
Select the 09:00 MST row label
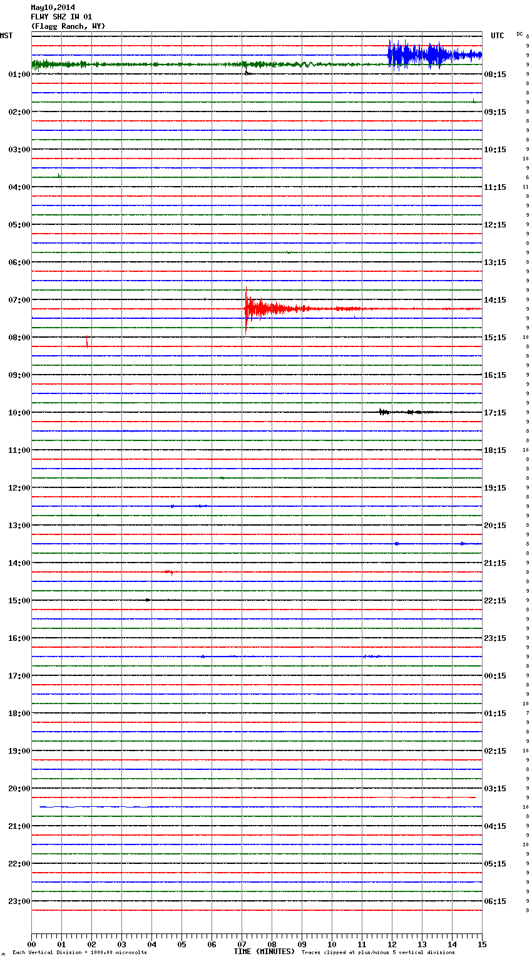pos(19,375)
